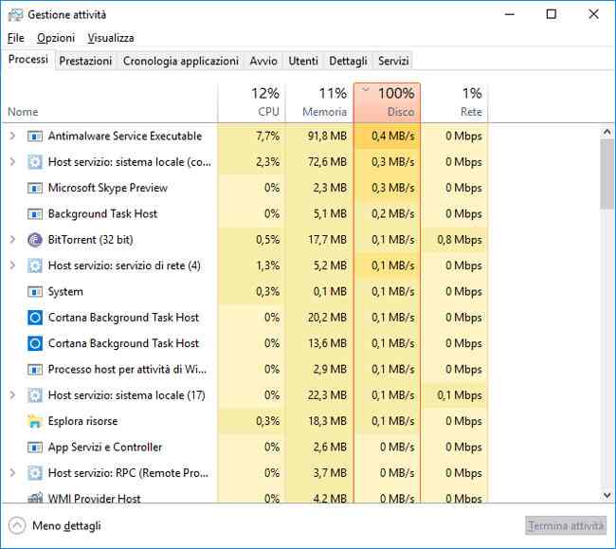Switch to the Avvio tab
616x549 pixels.
[x=263, y=62]
